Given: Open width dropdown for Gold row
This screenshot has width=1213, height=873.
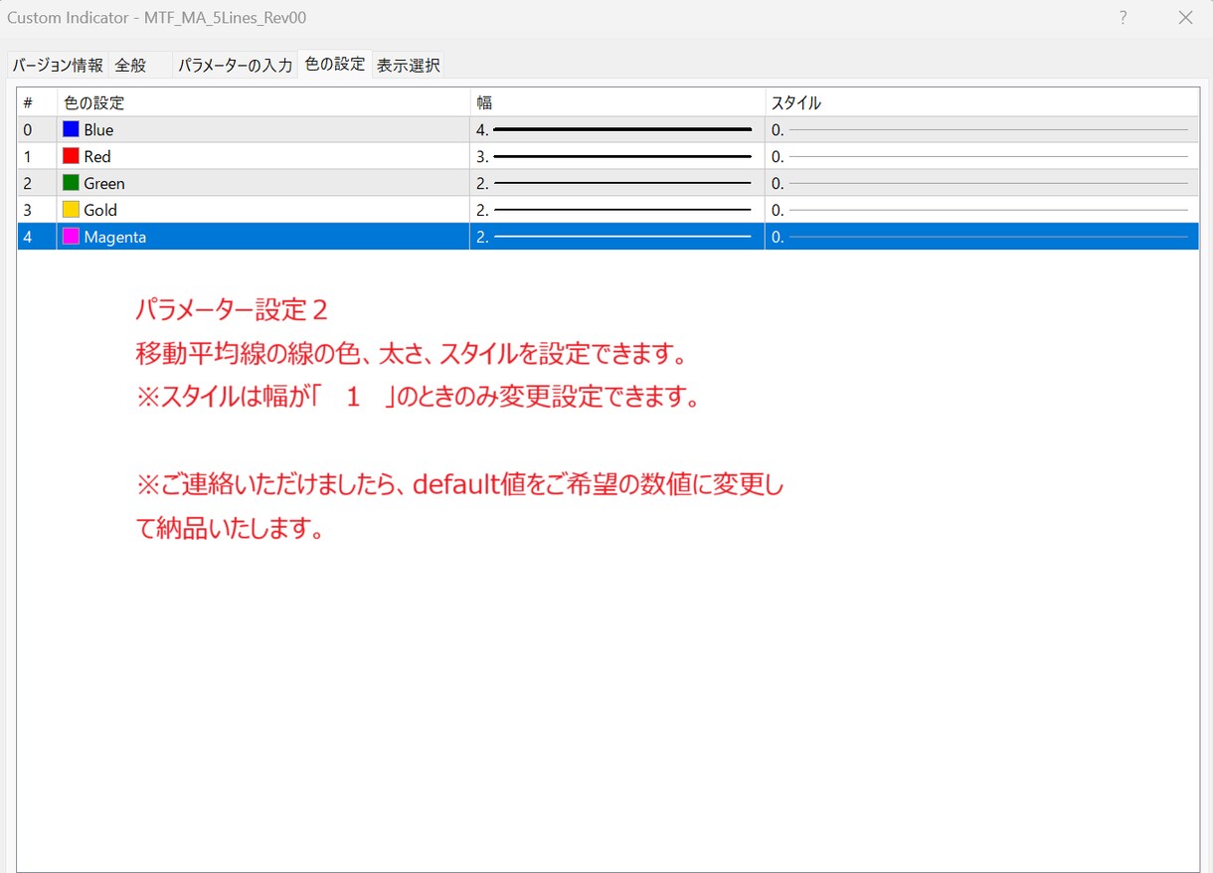Looking at the screenshot, I should 617,210.
